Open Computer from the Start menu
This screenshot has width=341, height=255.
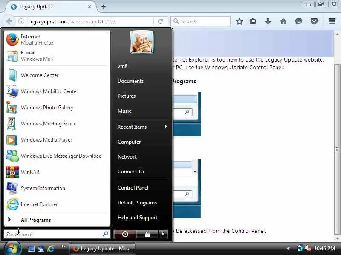click(129, 142)
